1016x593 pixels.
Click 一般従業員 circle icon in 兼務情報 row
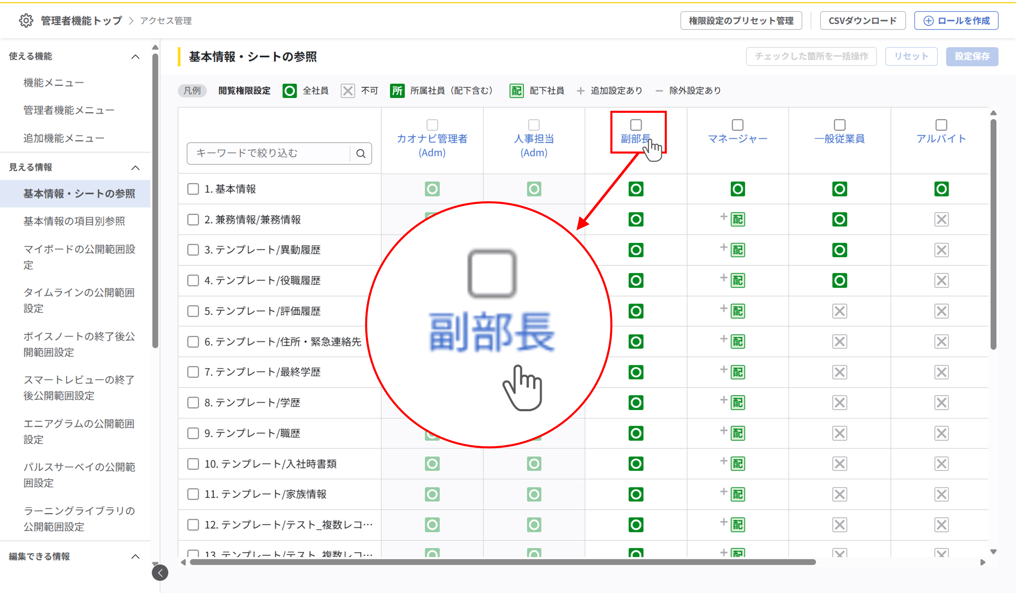tap(839, 219)
